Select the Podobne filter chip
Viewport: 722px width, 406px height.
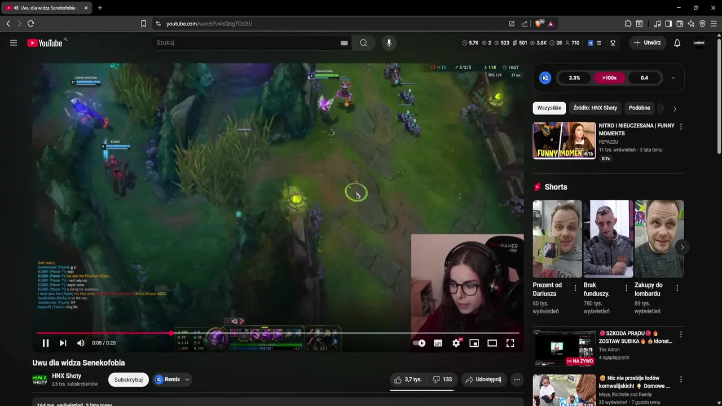[640, 108]
